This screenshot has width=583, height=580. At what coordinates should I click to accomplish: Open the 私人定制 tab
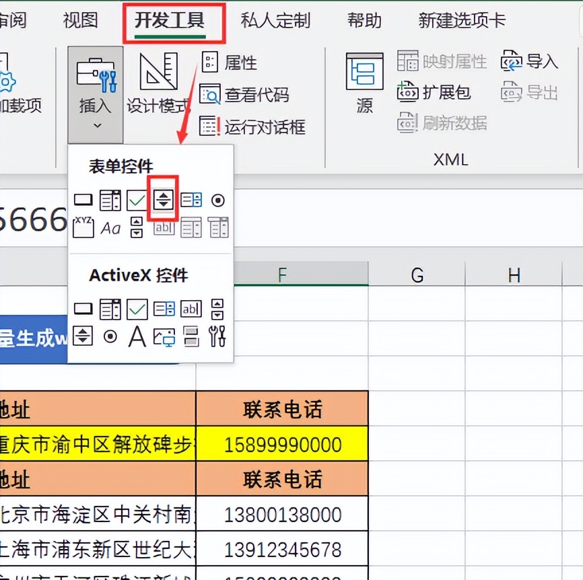[275, 20]
